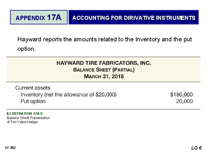207x155 pixels.
Task: Select the Accounting for Dirivative Instruments banner
Action: pos(134,18)
